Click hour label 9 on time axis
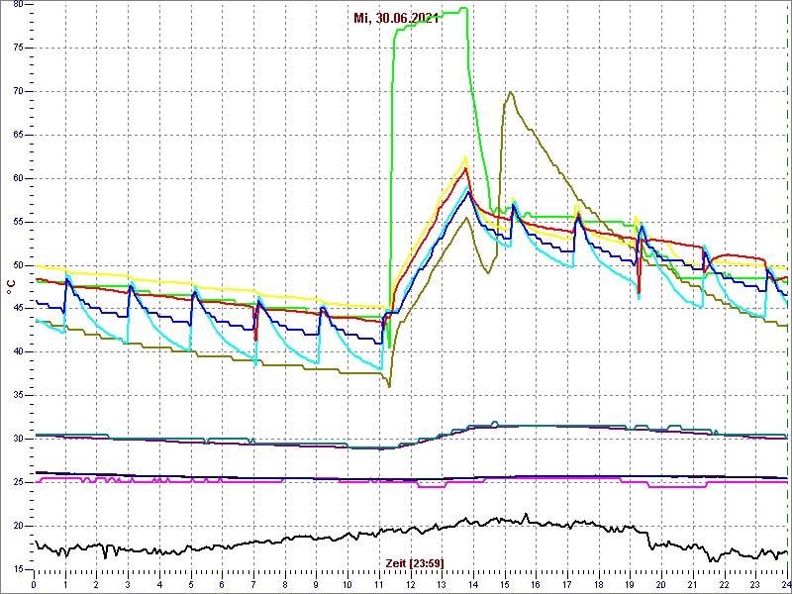 [x=316, y=584]
